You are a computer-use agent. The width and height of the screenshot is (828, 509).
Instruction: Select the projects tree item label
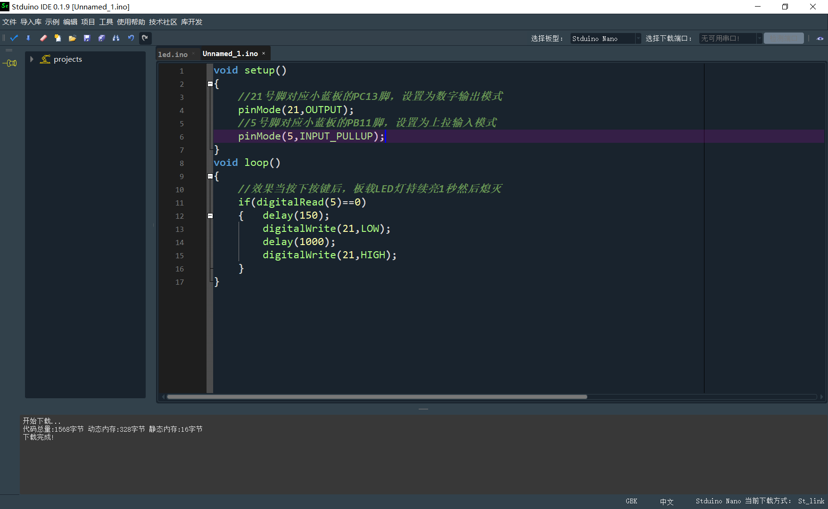68,59
